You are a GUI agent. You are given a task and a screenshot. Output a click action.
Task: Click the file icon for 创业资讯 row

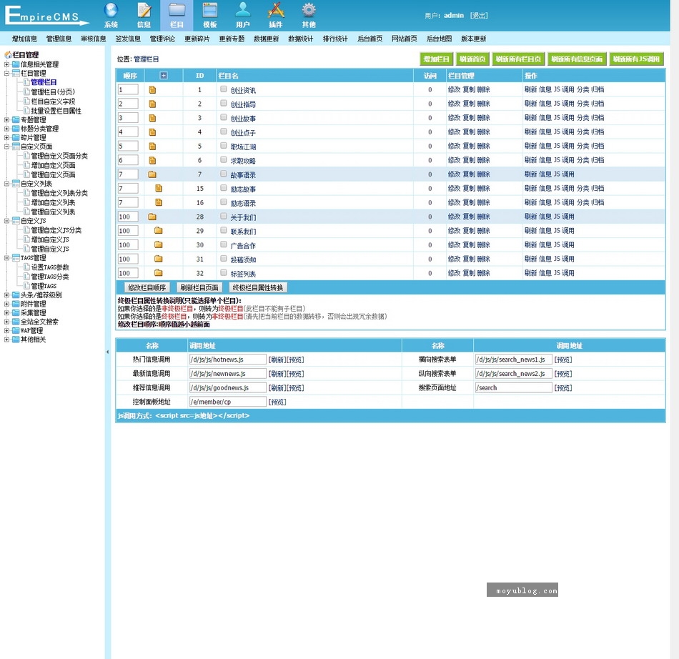pyautogui.click(x=152, y=90)
